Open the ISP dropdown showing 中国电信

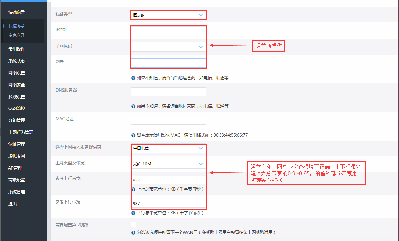click(x=168, y=148)
